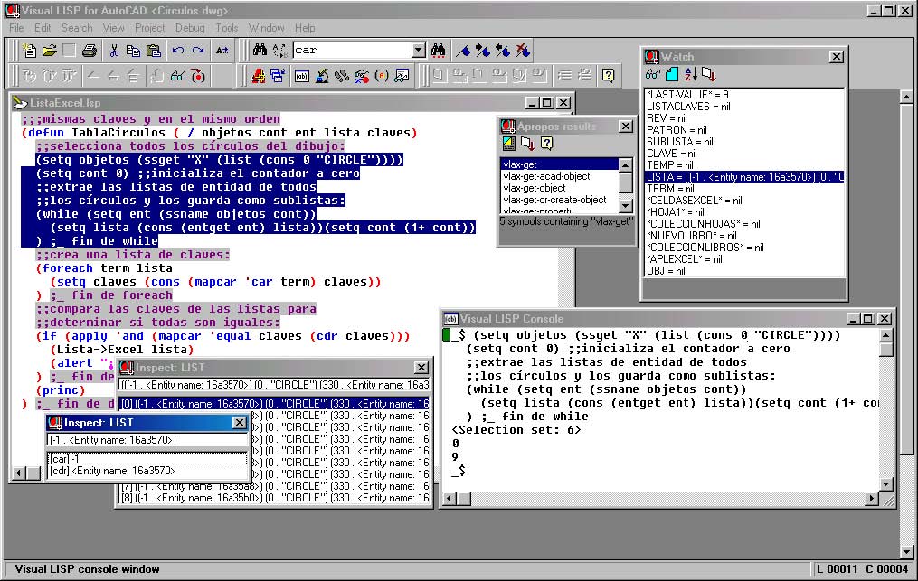Click the Print icon
This screenshot has width=918, height=581.
point(89,51)
